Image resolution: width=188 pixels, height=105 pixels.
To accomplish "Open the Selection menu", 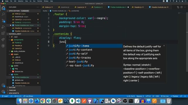I will pos(21,1).
